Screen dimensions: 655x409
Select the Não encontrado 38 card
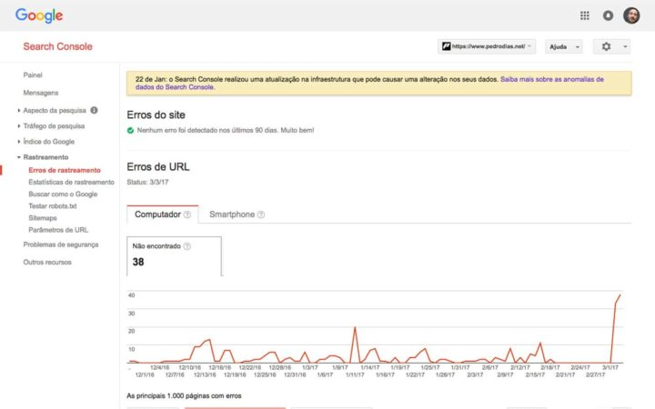click(174, 256)
